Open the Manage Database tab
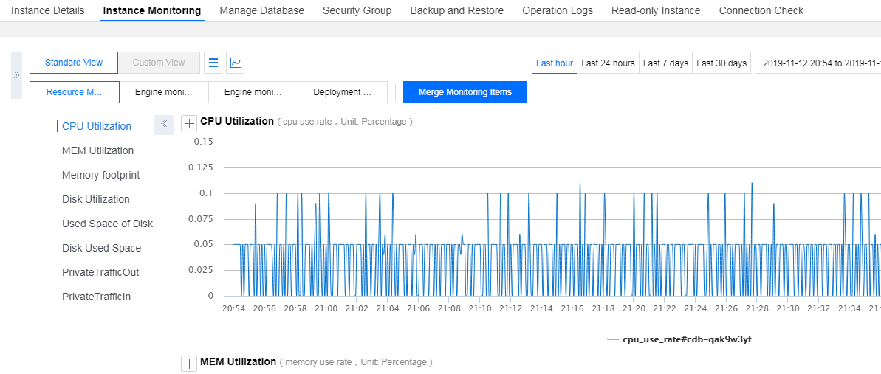This screenshot has height=374, width=881. [261, 11]
